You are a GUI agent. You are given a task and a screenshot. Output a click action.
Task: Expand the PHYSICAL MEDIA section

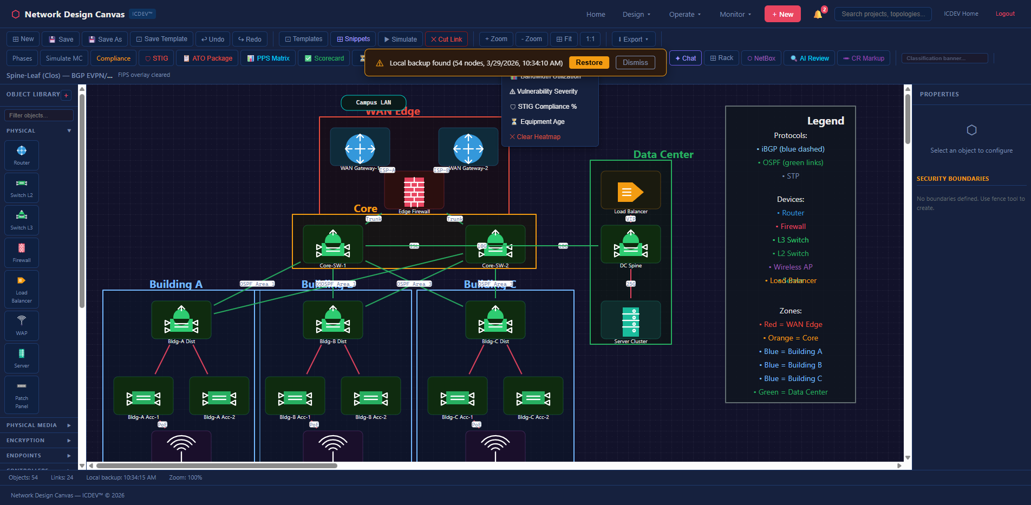tap(39, 425)
